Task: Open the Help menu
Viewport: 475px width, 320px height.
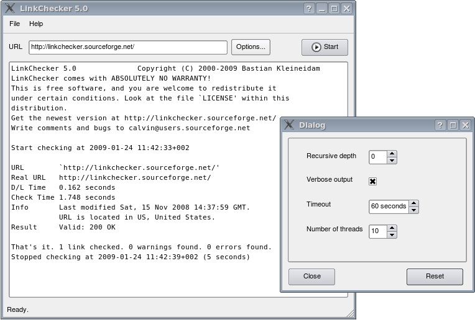Action: pos(36,24)
